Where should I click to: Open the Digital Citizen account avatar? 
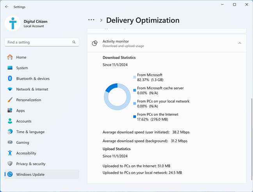click(x=12, y=23)
